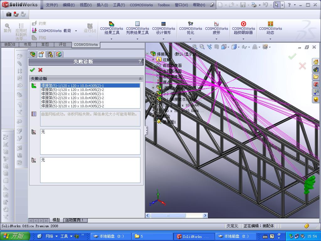Screen dimensions: 321x241
Task: Open the 失败诊断 help question mark
Action: (x=140, y=62)
